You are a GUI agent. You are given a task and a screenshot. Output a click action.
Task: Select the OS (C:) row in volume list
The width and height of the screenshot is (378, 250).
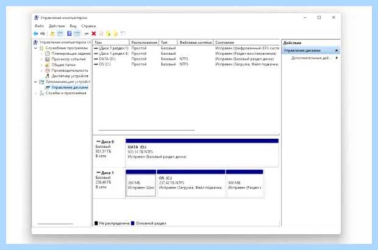coord(186,64)
